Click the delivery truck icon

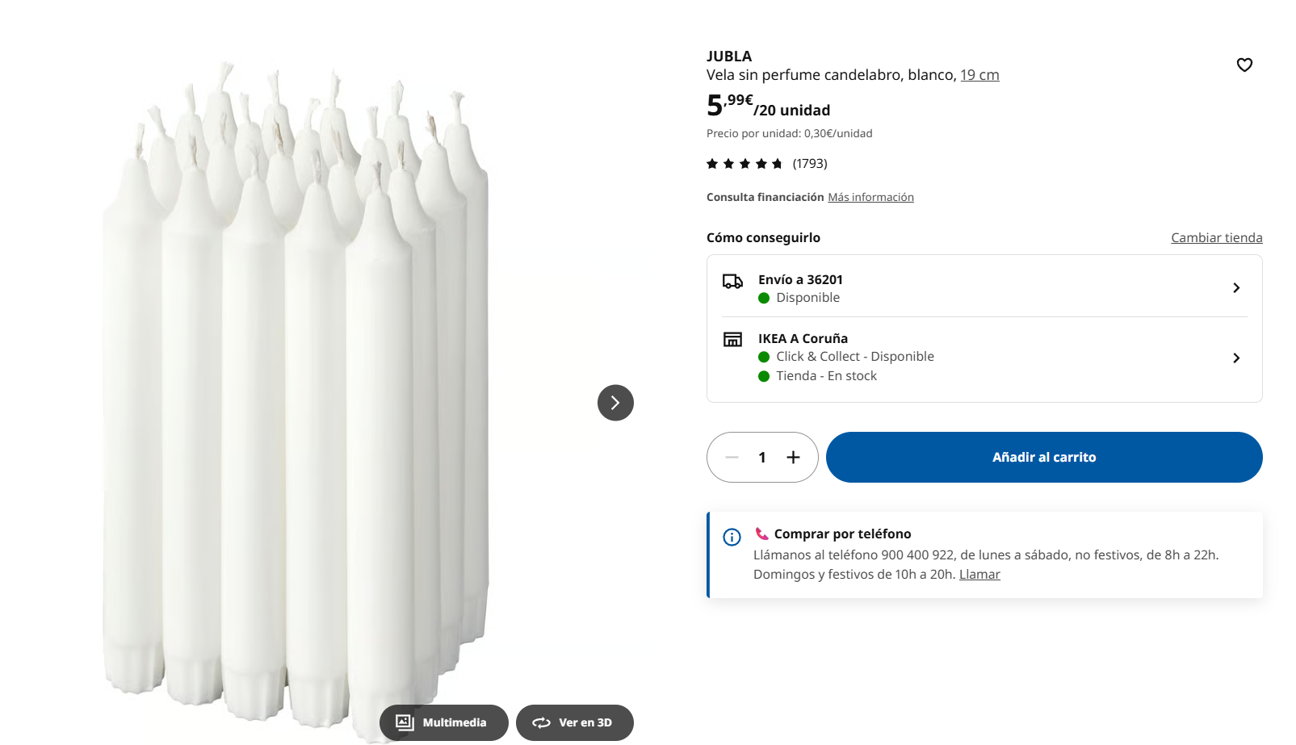732,282
